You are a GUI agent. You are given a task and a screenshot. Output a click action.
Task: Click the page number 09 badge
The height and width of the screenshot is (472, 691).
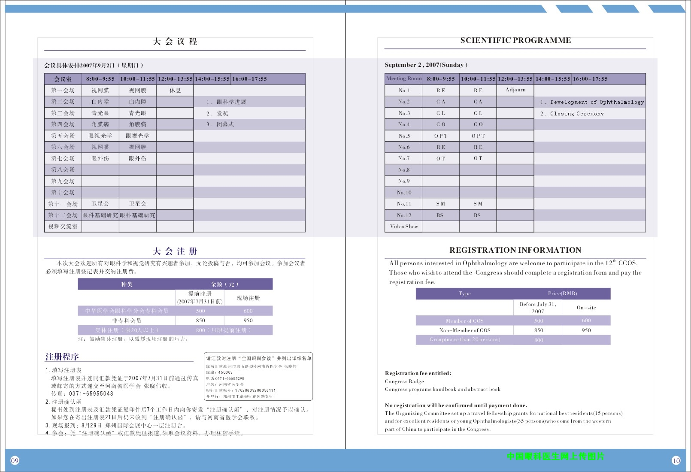click(x=15, y=460)
